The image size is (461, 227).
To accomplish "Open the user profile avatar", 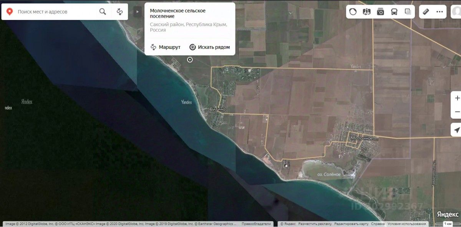I will tap(456, 12).
